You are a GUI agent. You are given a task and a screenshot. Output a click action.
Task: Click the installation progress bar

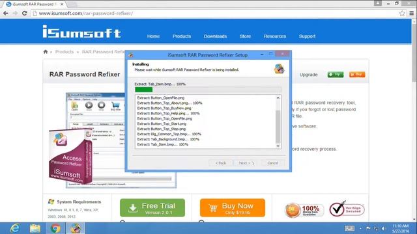(208, 90)
